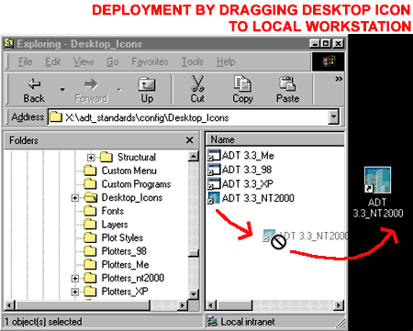Viewport: 413px width, 331px height.
Task: Open the Edit menu
Action: point(53,61)
